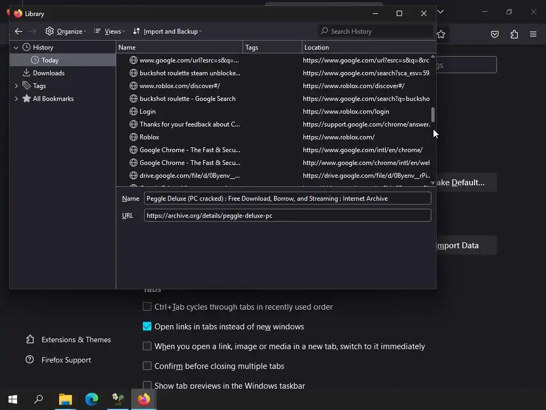
Task: Select the www.google.com/url?esrc history row
Action: [x=274, y=60]
